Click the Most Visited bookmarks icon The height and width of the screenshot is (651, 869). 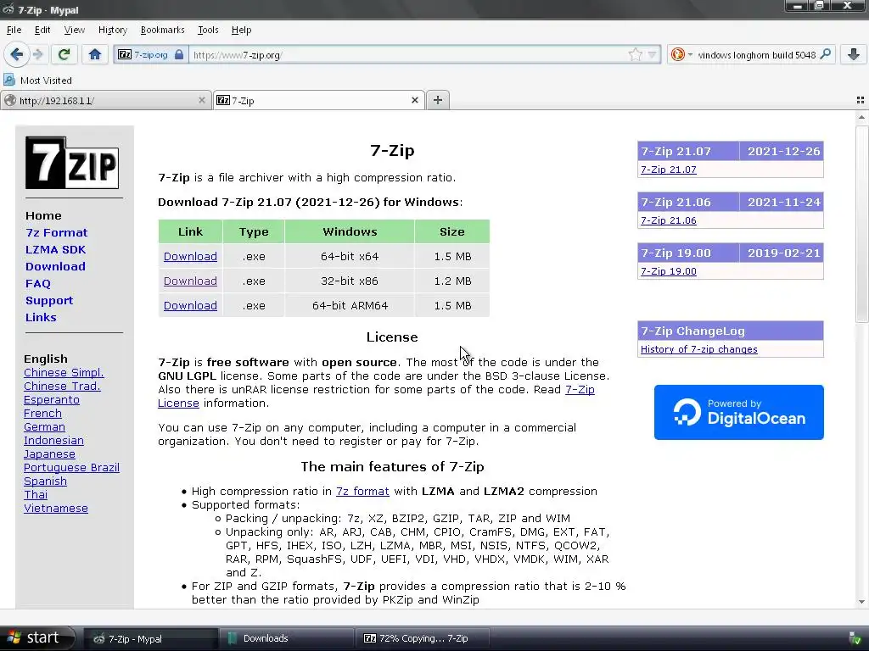(8, 80)
